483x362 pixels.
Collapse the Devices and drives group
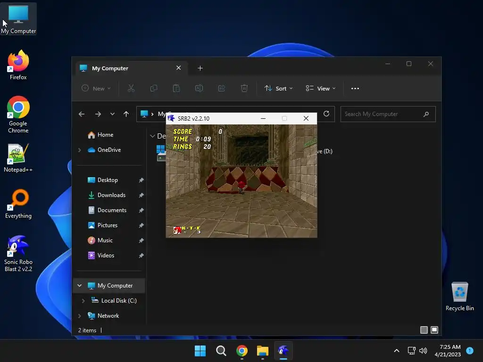coord(152,136)
